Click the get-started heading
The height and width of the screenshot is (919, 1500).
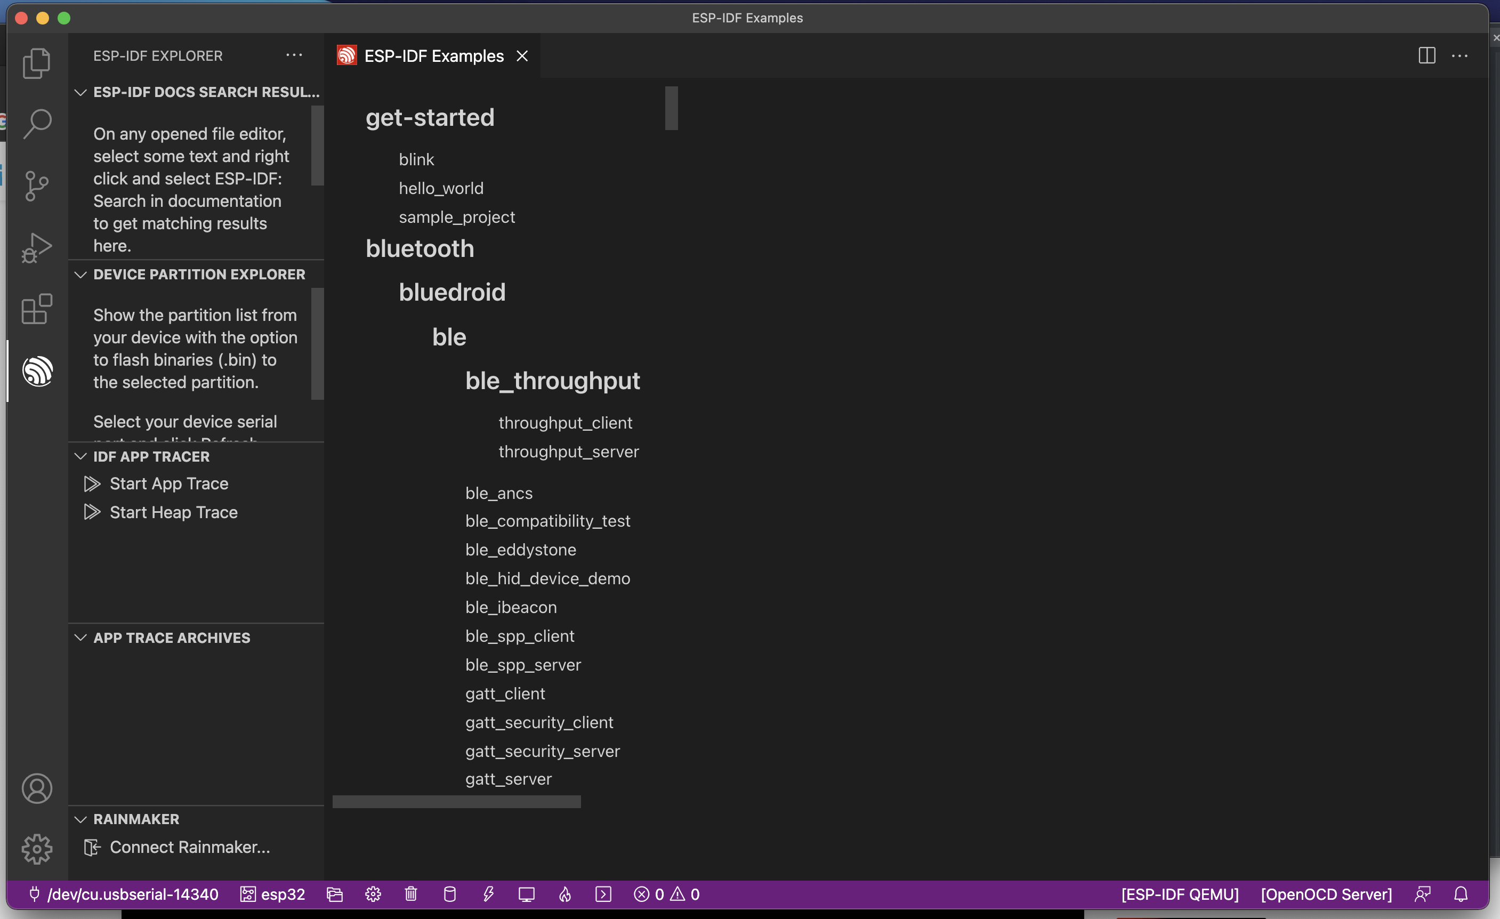(430, 117)
